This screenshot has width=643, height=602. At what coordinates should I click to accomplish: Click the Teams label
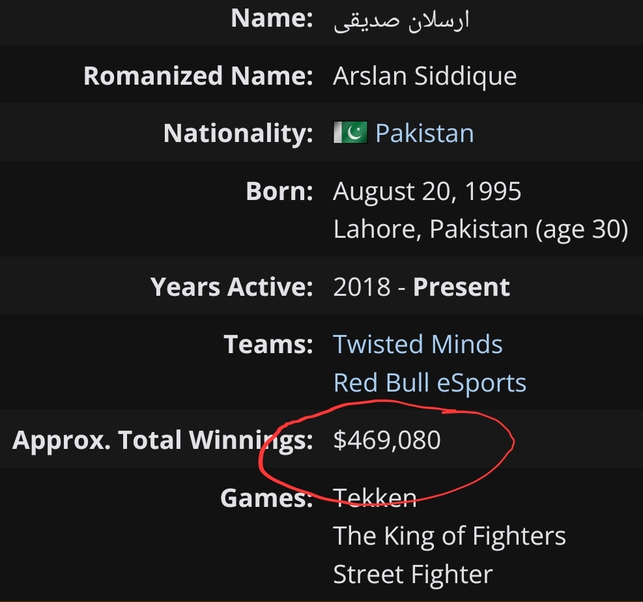coord(268,343)
